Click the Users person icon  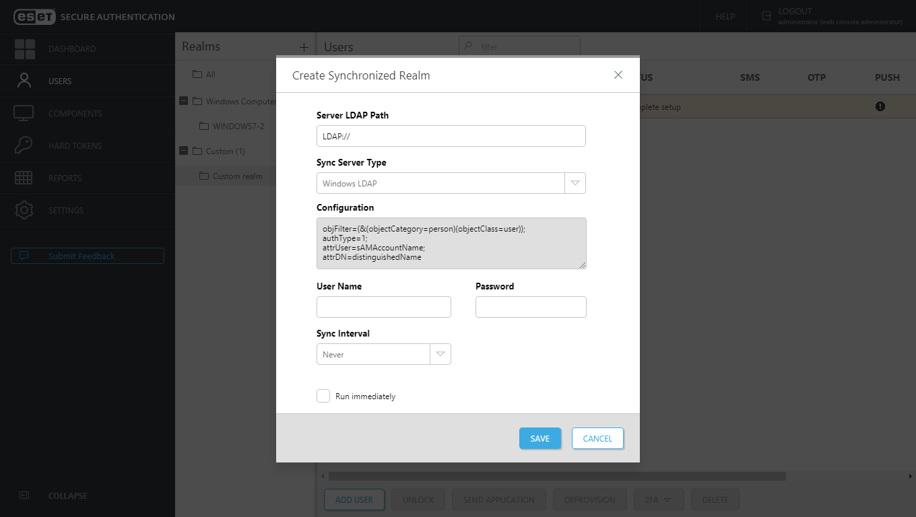click(24, 81)
